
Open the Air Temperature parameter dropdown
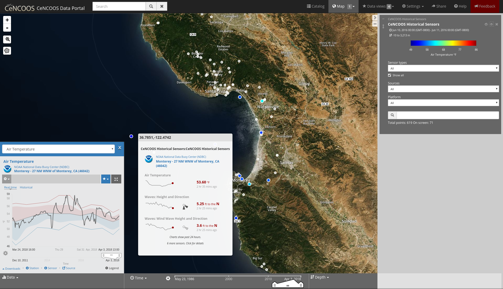click(x=58, y=149)
